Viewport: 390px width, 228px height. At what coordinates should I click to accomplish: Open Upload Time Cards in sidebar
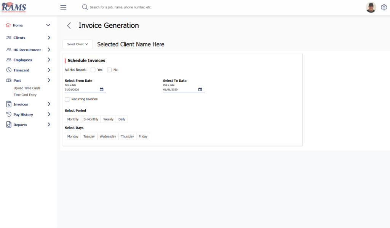click(27, 88)
